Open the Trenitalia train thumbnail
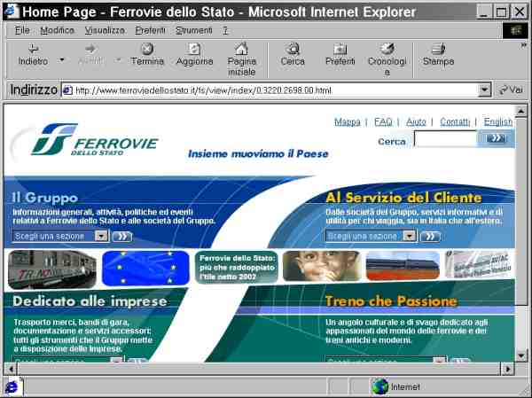Screen dimensions: 532x398 pyautogui.click(x=51, y=269)
